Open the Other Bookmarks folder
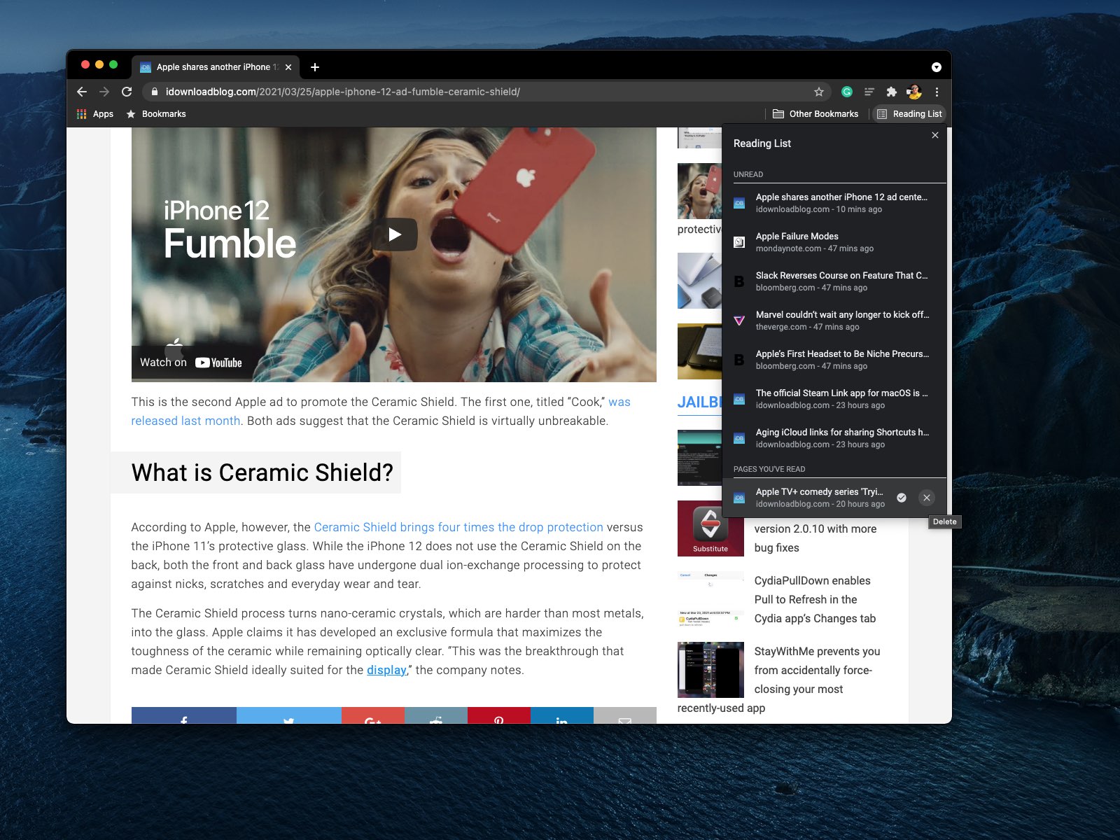This screenshot has height=840, width=1120. 815,114
